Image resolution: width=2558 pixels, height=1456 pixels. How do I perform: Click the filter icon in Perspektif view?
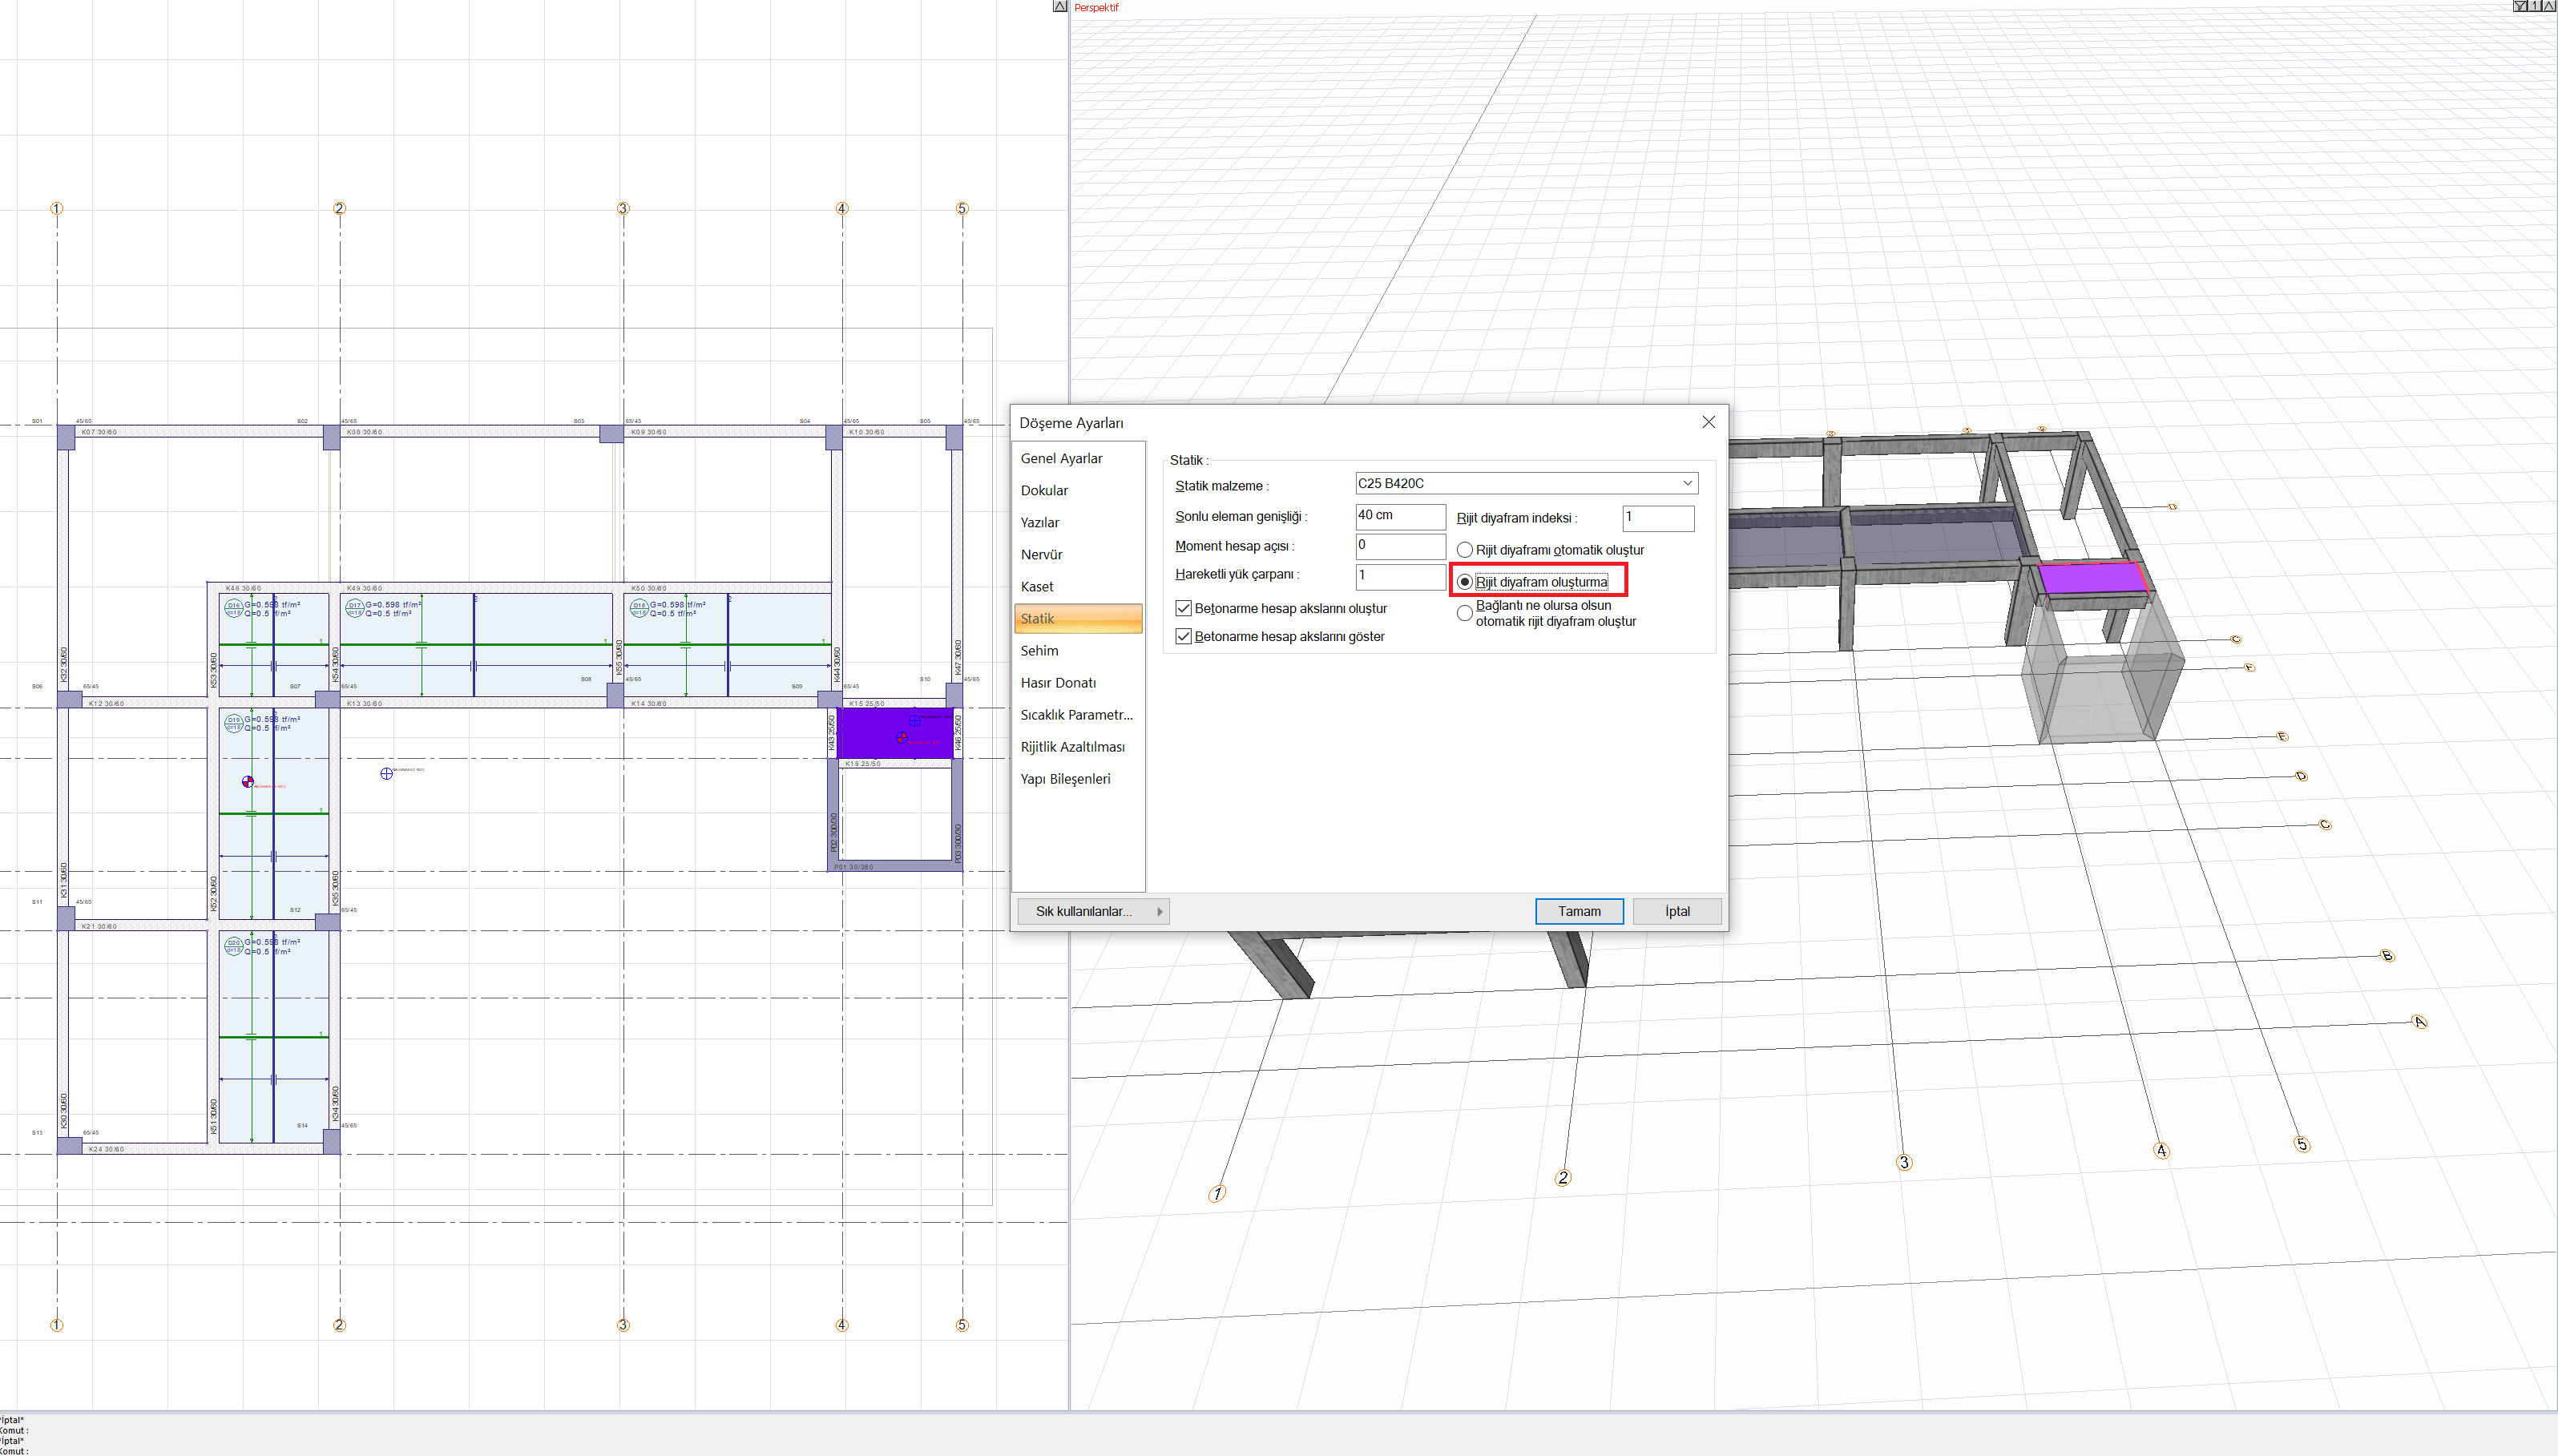click(2520, 6)
